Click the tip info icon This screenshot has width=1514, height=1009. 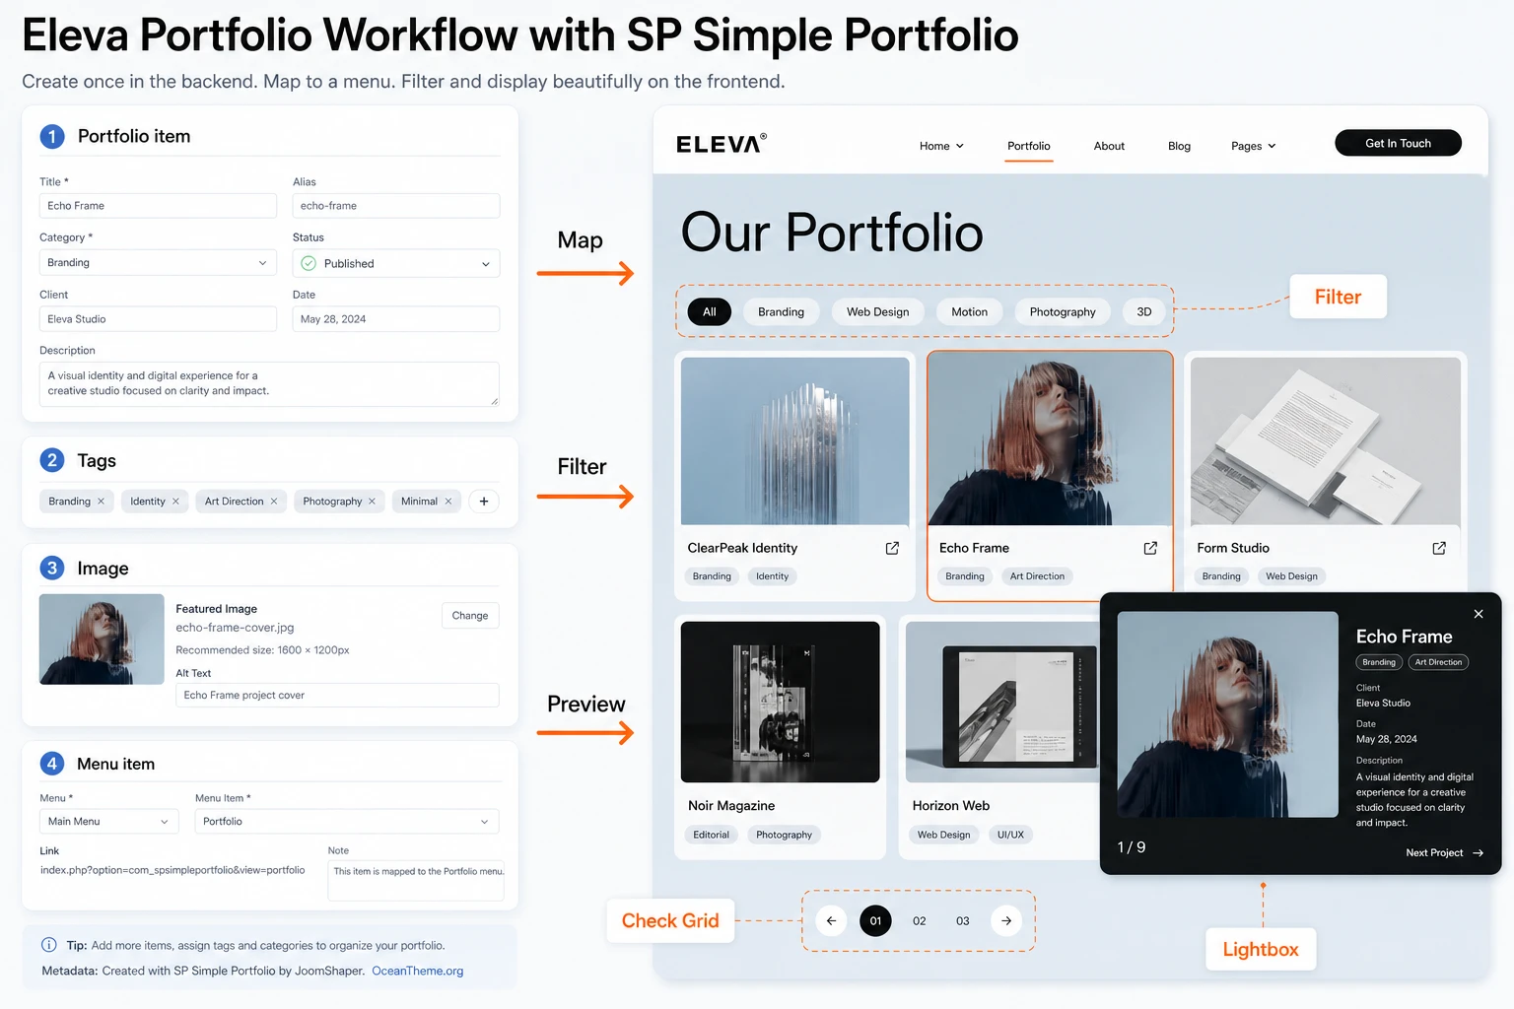click(x=48, y=945)
